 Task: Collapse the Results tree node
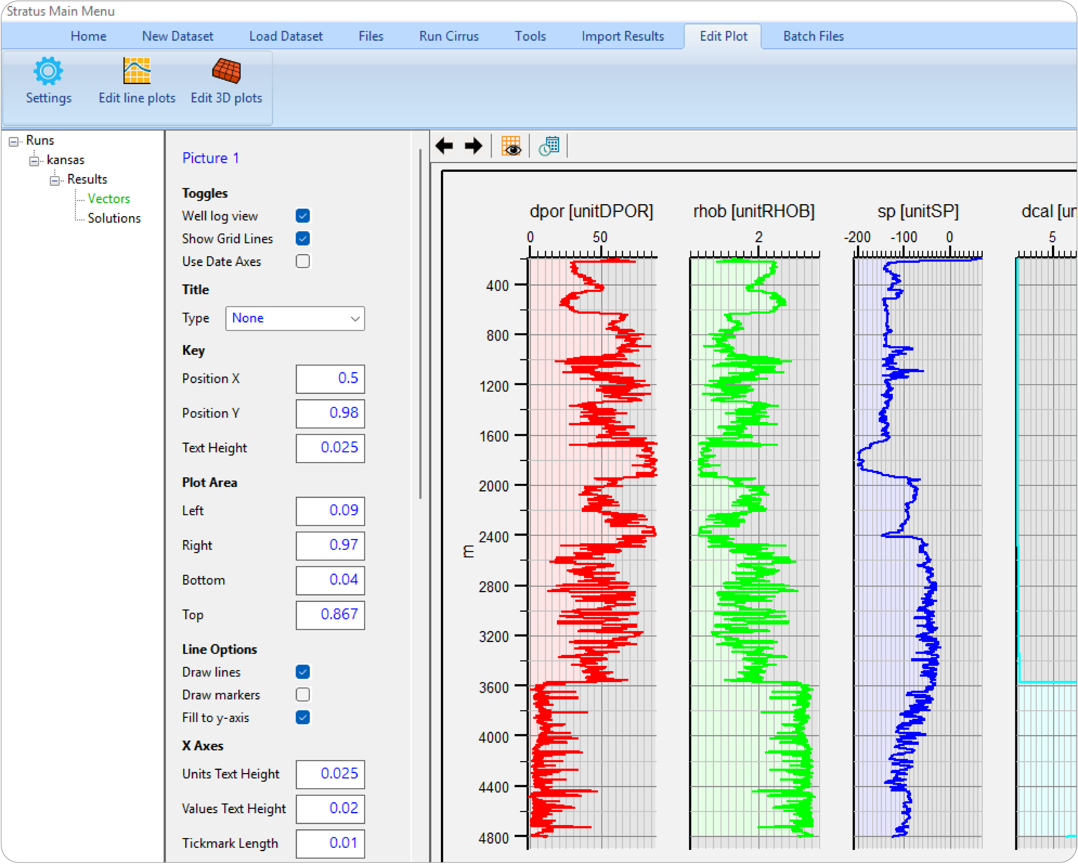[54, 181]
